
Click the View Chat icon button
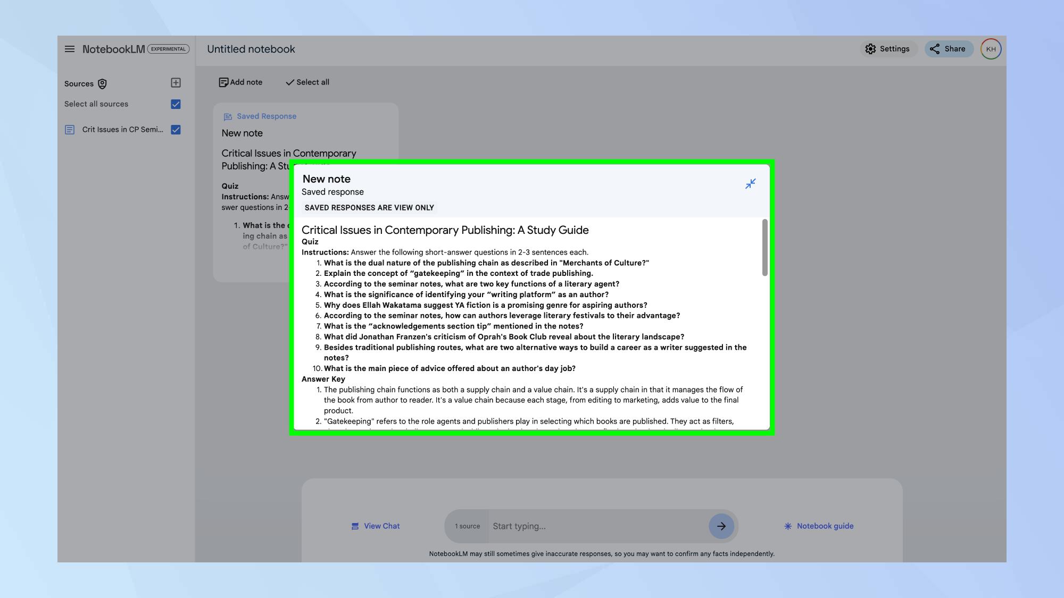[x=354, y=526]
